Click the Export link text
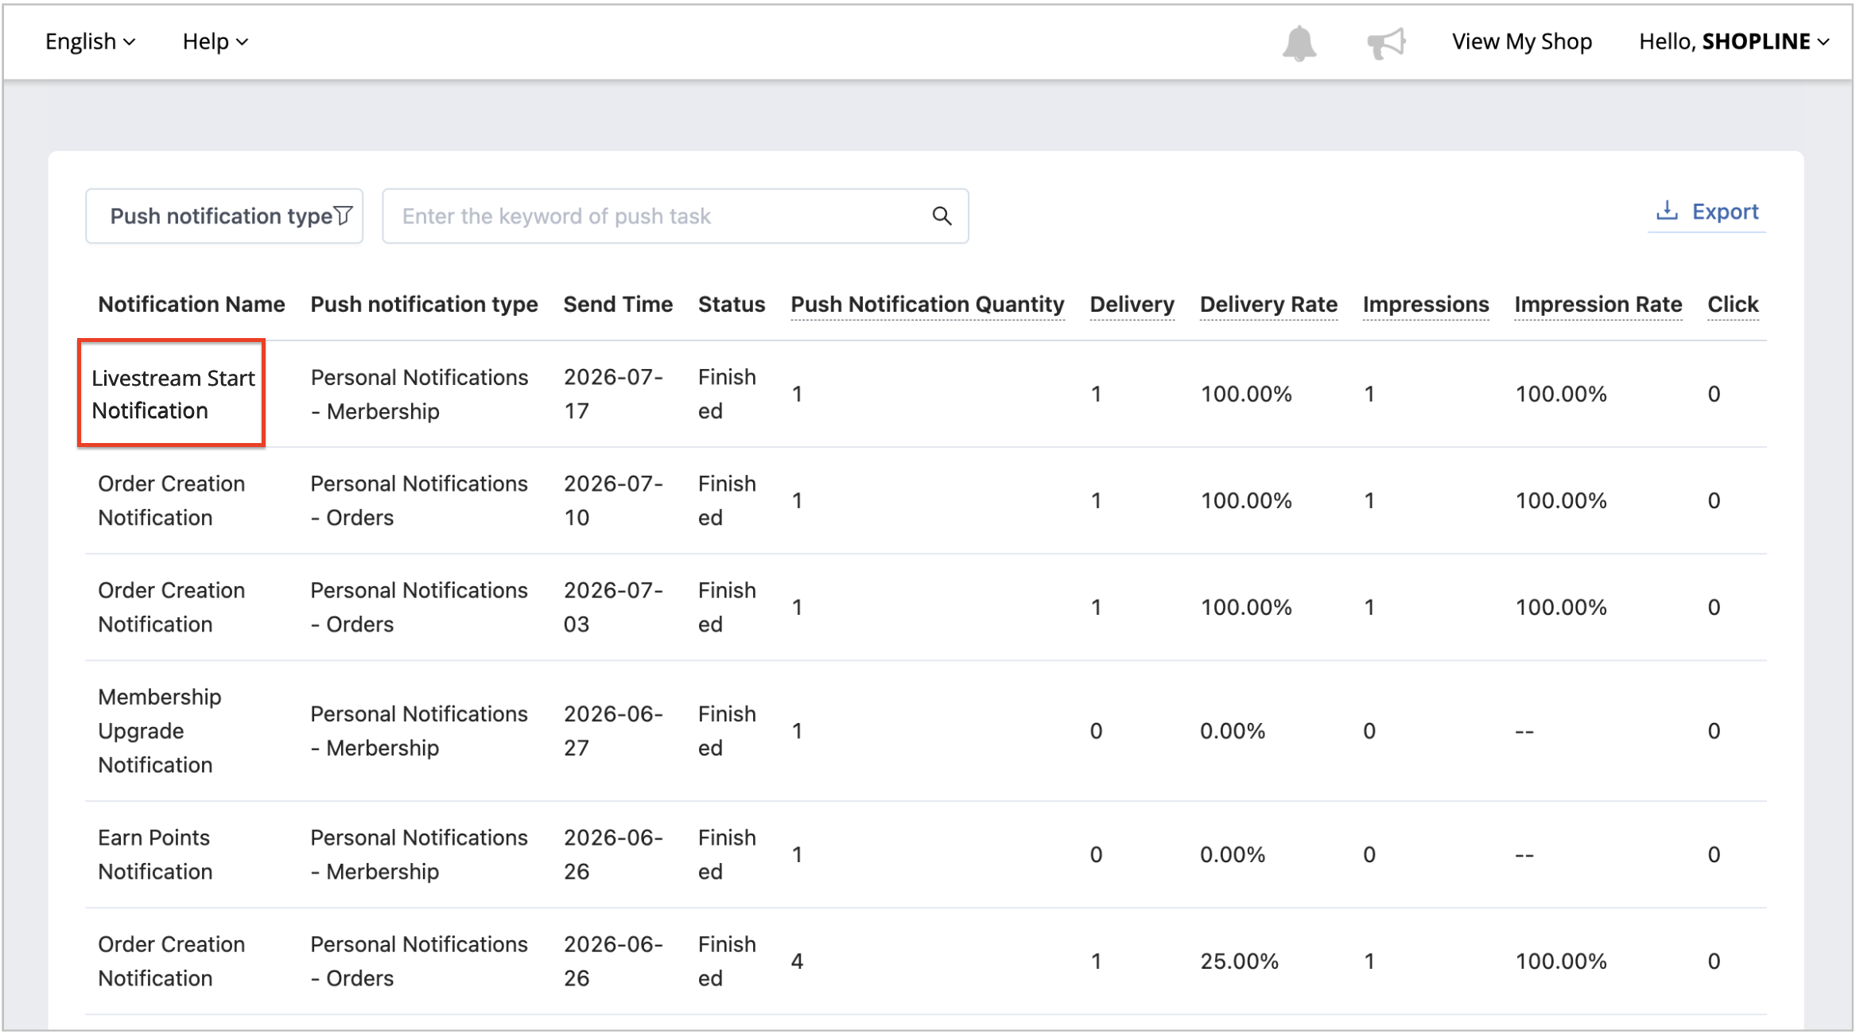Screen dimensions: 1856x1034 (1725, 212)
